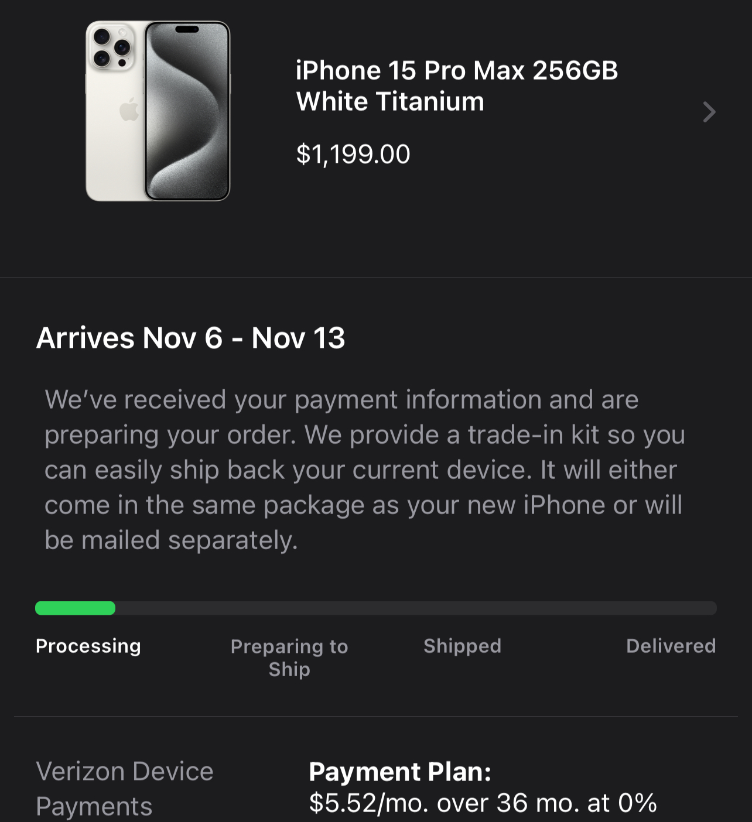Tap the front display of the pictured iPhone
752x822 pixels.
coord(187,117)
